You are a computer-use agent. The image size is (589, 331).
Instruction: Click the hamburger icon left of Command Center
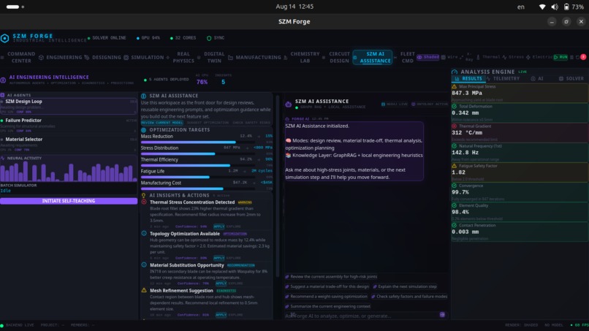pyautogui.click(x=2, y=58)
